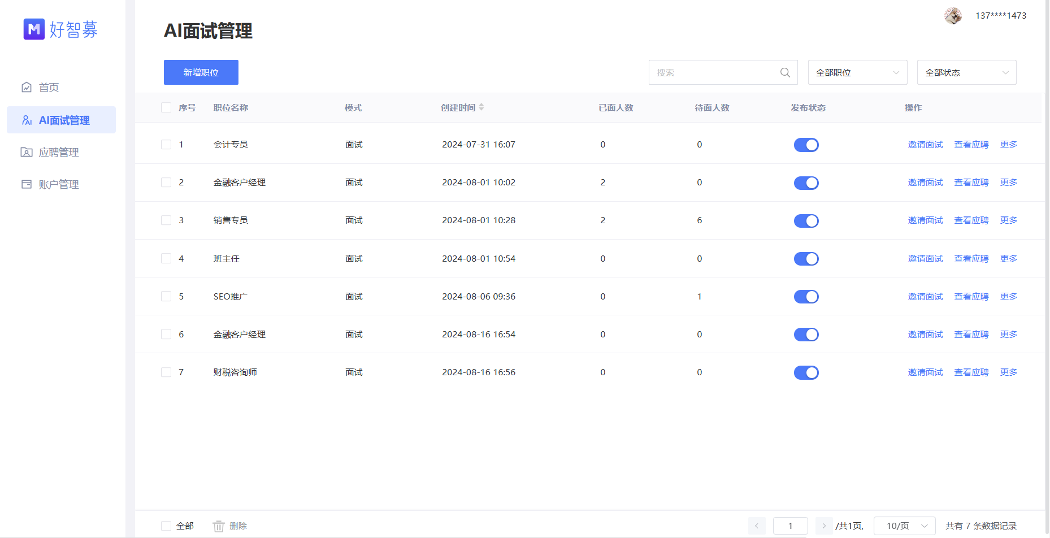Check the box for 销售专员 row
This screenshot has width=1050, height=538.
166,220
